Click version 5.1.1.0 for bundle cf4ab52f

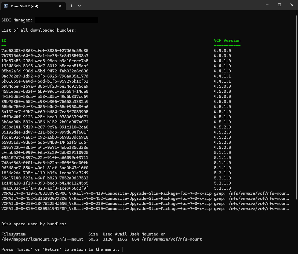point(222,153)
